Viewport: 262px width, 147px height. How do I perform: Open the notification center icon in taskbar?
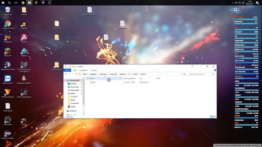point(257,3)
